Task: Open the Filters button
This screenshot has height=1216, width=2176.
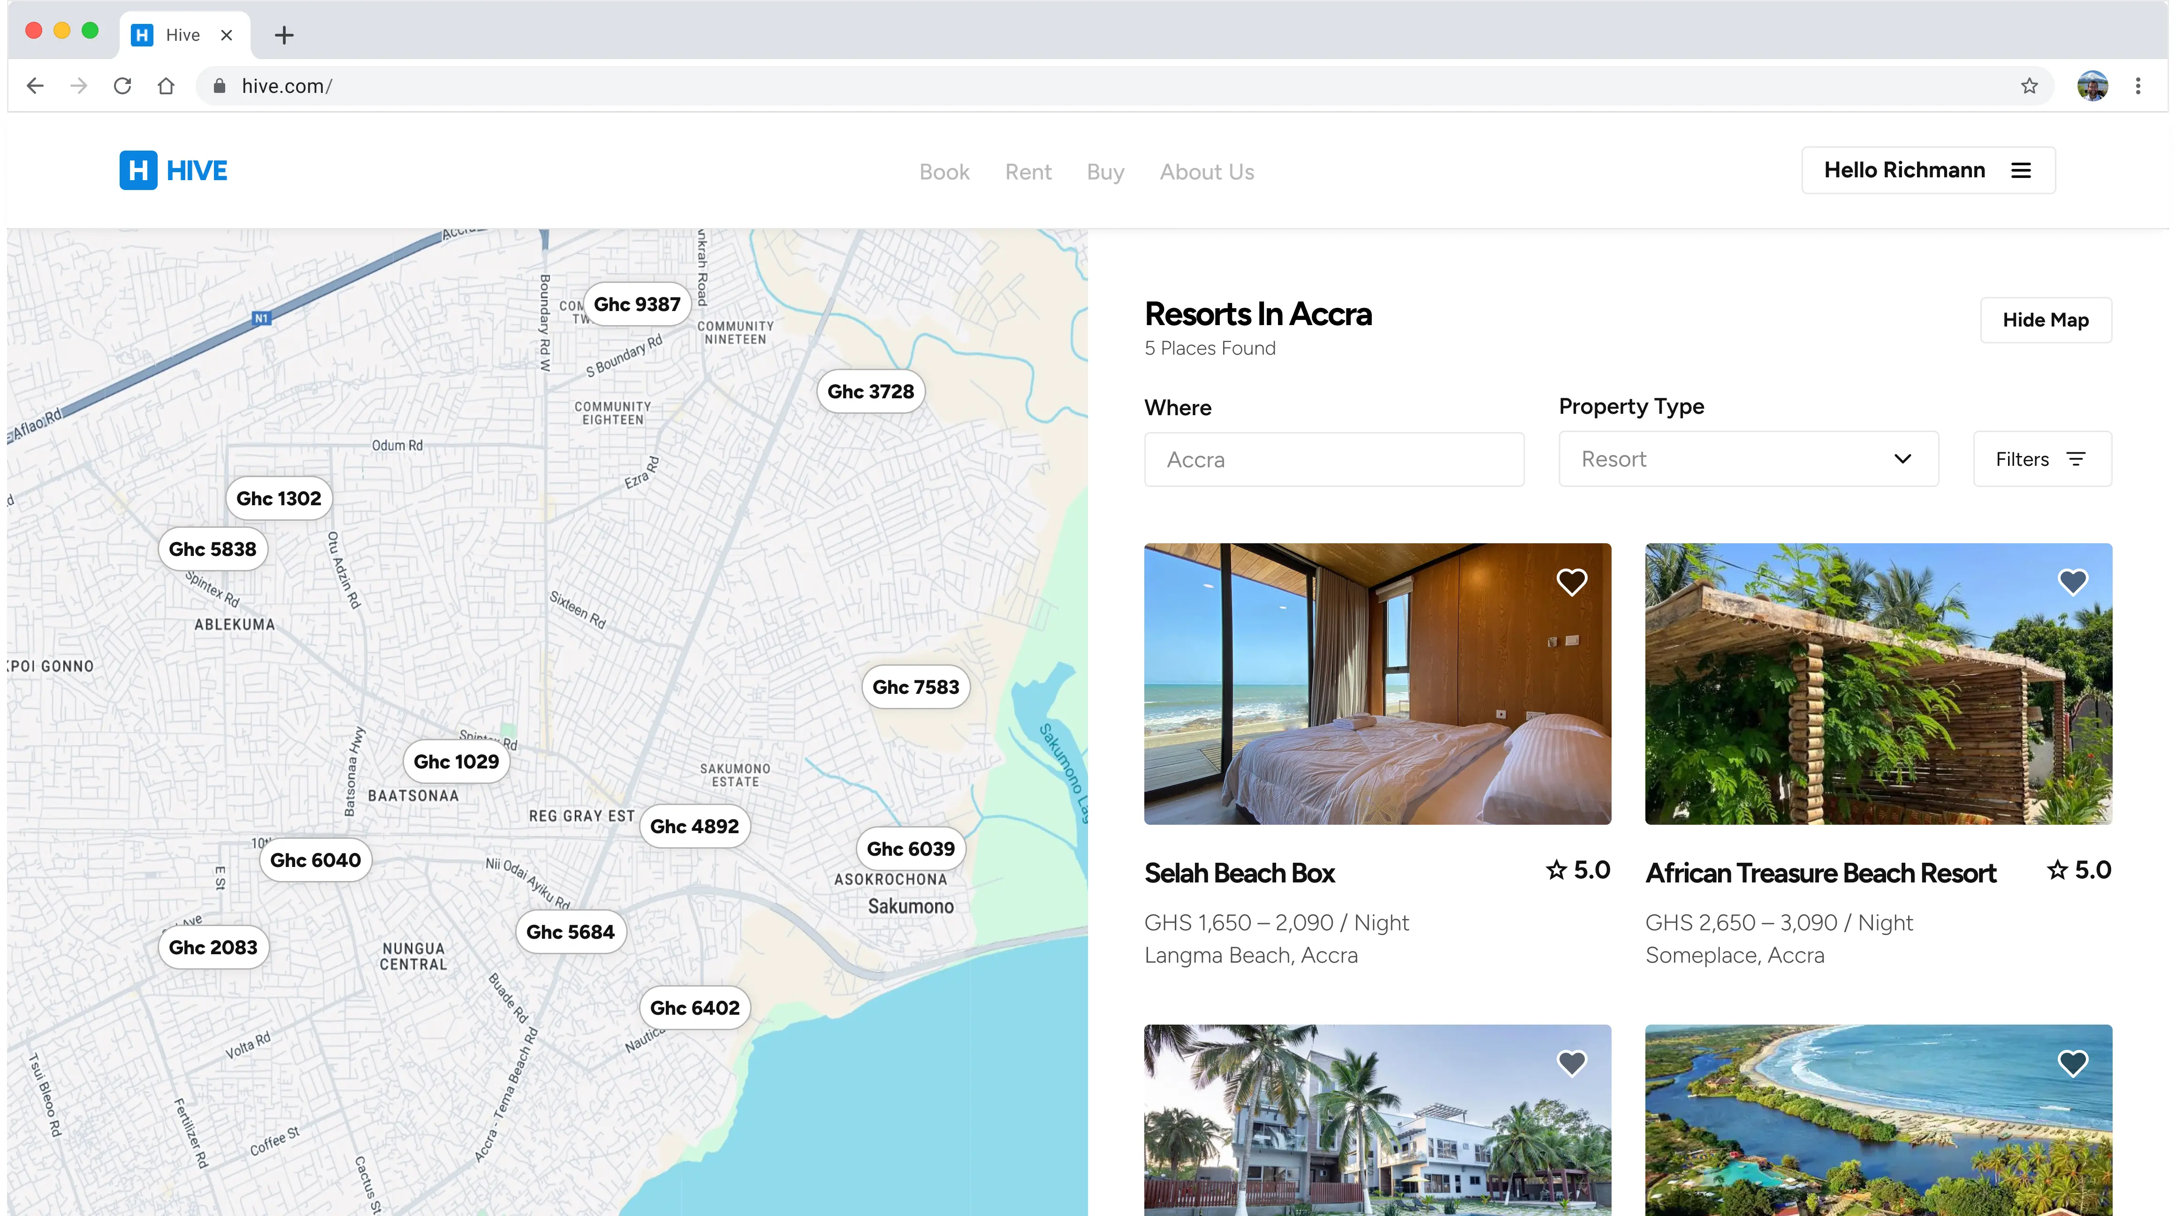Action: point(2042,459)
